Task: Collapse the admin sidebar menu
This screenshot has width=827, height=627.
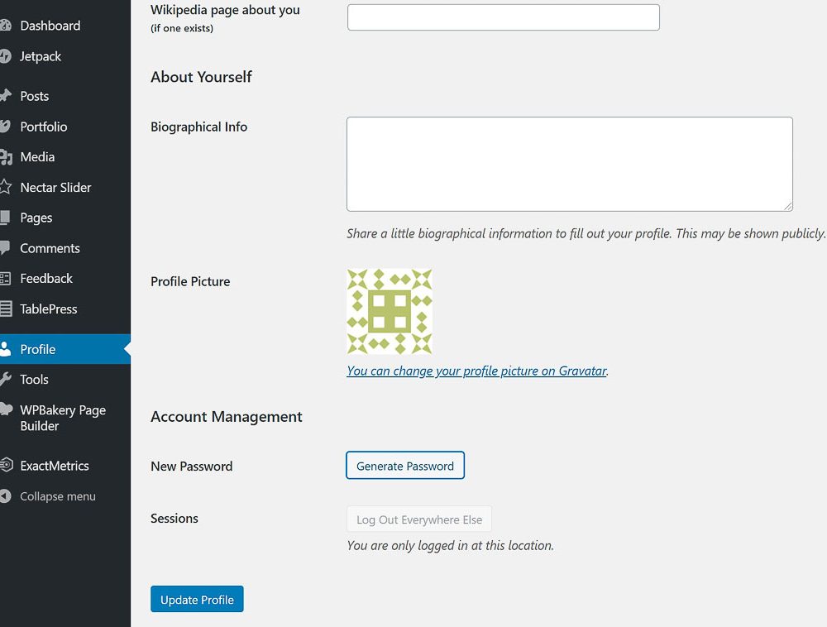Action: pos(57,496)
